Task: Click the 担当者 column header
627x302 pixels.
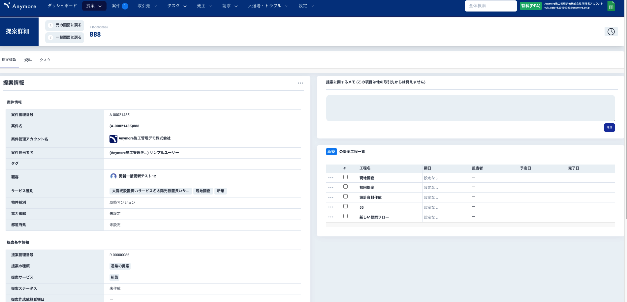Action: coord(477,168)
